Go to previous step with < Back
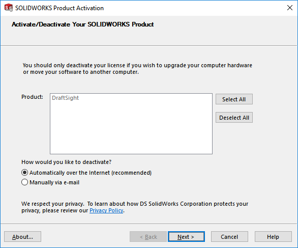This screenshot has width=298, height=248. point(148,237)
